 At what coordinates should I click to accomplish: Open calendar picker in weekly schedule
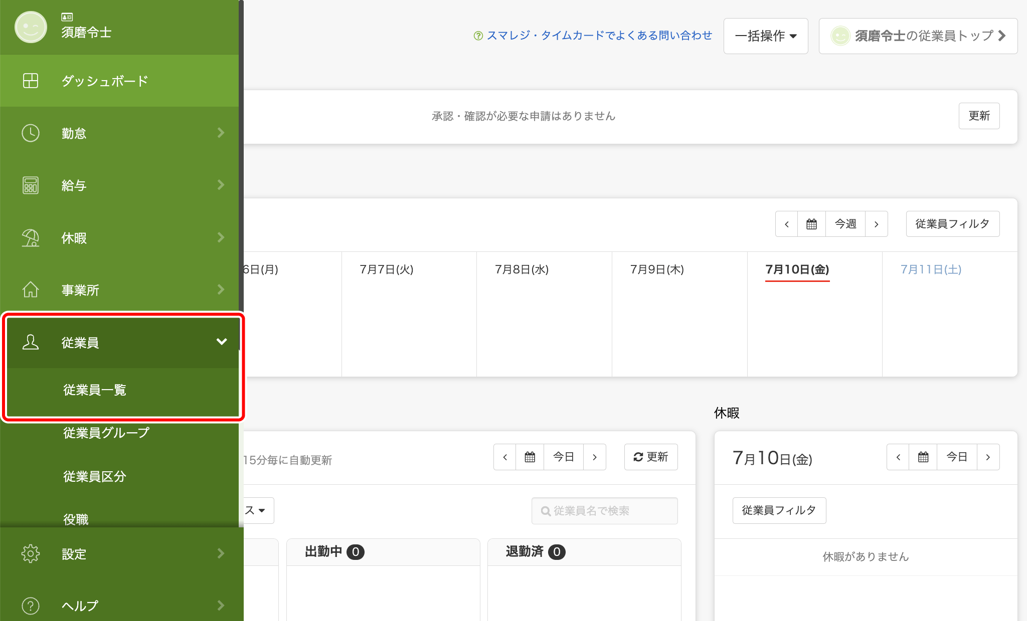tap(811, 224)
